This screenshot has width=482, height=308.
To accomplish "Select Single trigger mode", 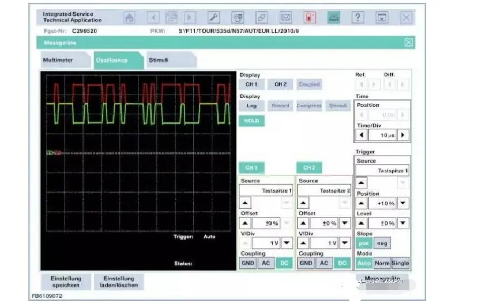I will tap(400, 263).
